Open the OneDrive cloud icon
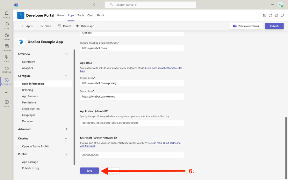Screen dimensions: 288x180 coord(7,70)
